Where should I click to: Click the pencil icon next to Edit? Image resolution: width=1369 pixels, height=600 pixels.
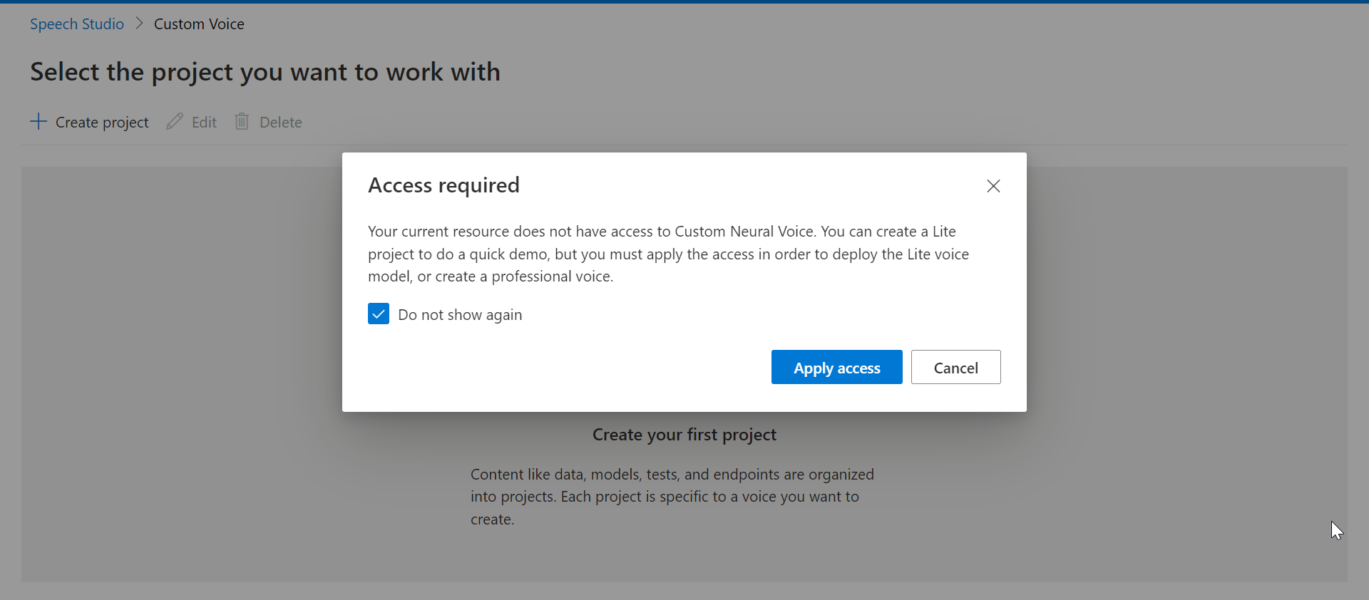point(175,122)
